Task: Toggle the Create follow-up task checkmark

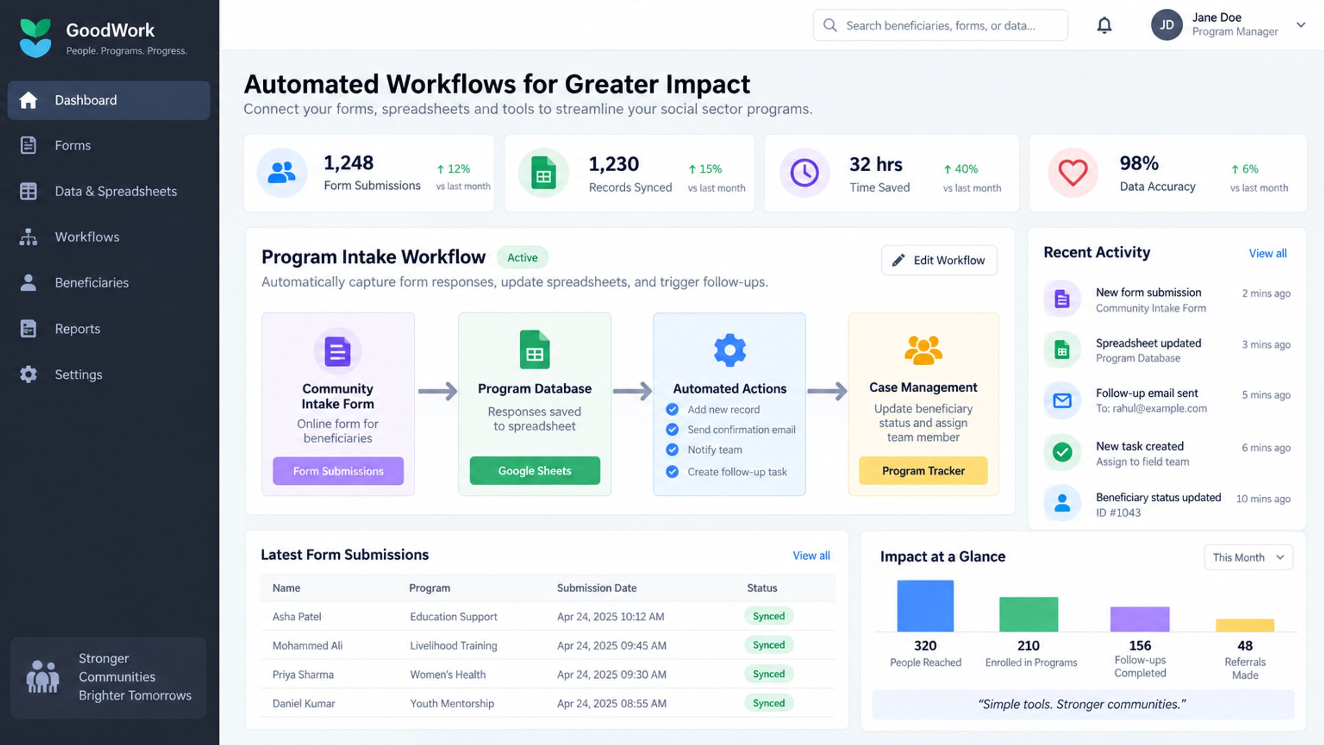Action: coord(672,471)
